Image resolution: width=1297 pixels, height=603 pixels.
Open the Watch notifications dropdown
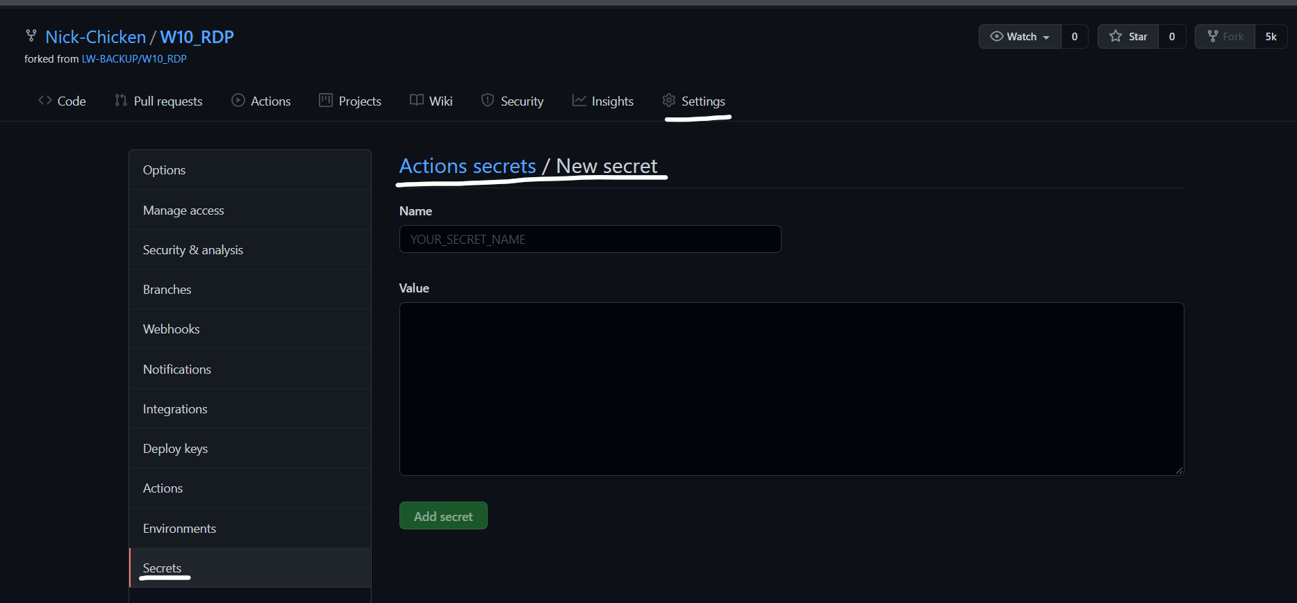pos(1020,37)
